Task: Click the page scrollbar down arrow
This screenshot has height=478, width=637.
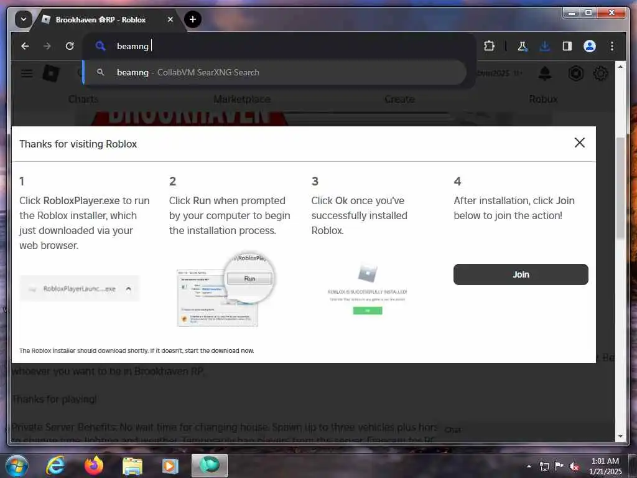Action: pos(620,436)
